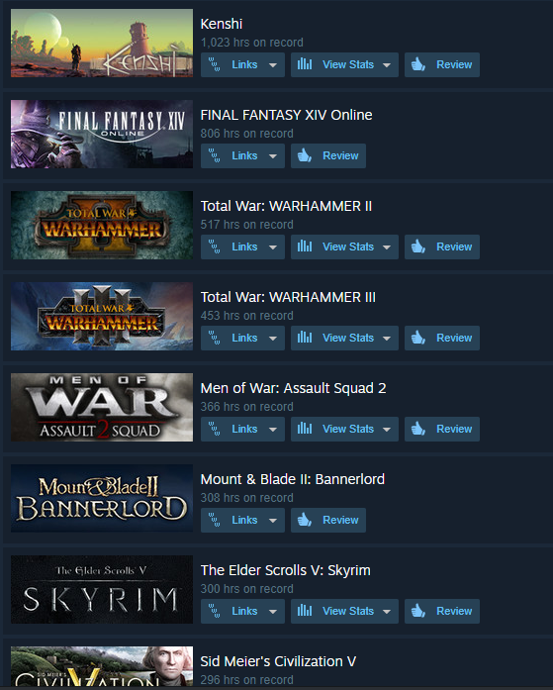
Task: Click the bar chart icon for Skyrim
Action: (x=305, y=611)
